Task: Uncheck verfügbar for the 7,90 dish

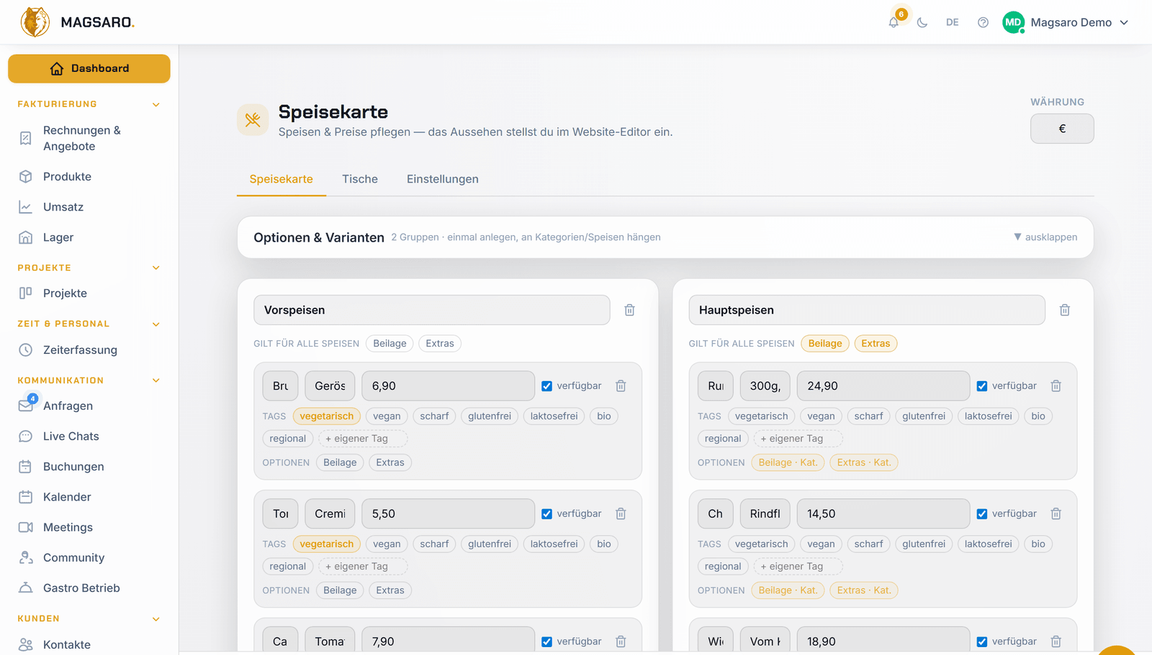Action: pos(547,641)
